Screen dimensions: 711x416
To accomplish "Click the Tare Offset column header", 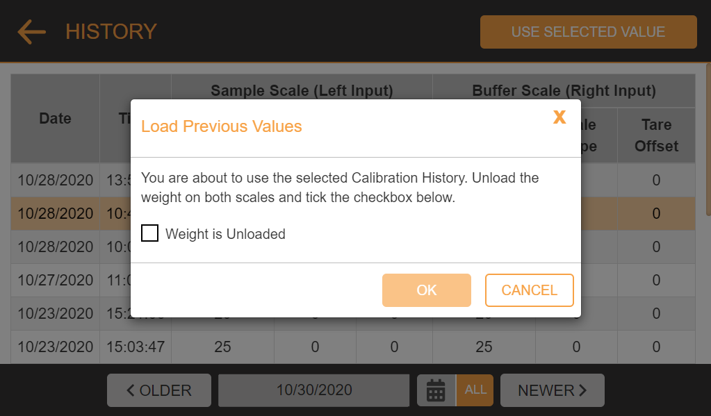I will pos(656,135).
